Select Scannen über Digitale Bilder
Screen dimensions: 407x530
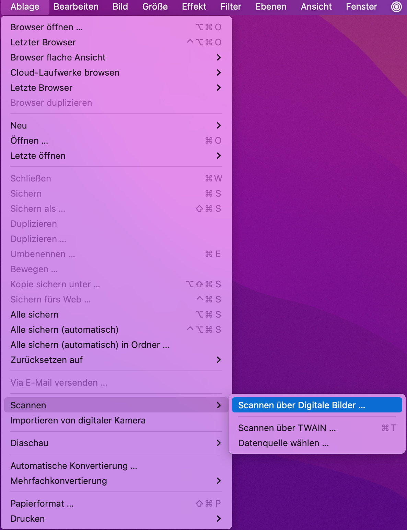301,405
